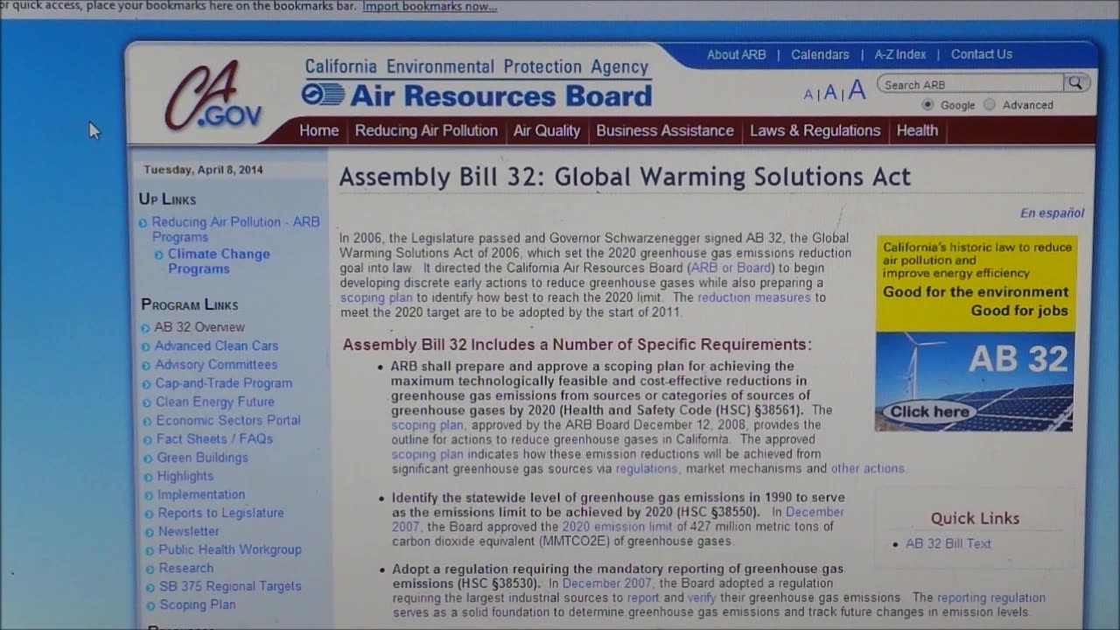Viewport: 1120px width, 630px height.
Task: Open Newsletter sidebar link
Action: [189, 531]
